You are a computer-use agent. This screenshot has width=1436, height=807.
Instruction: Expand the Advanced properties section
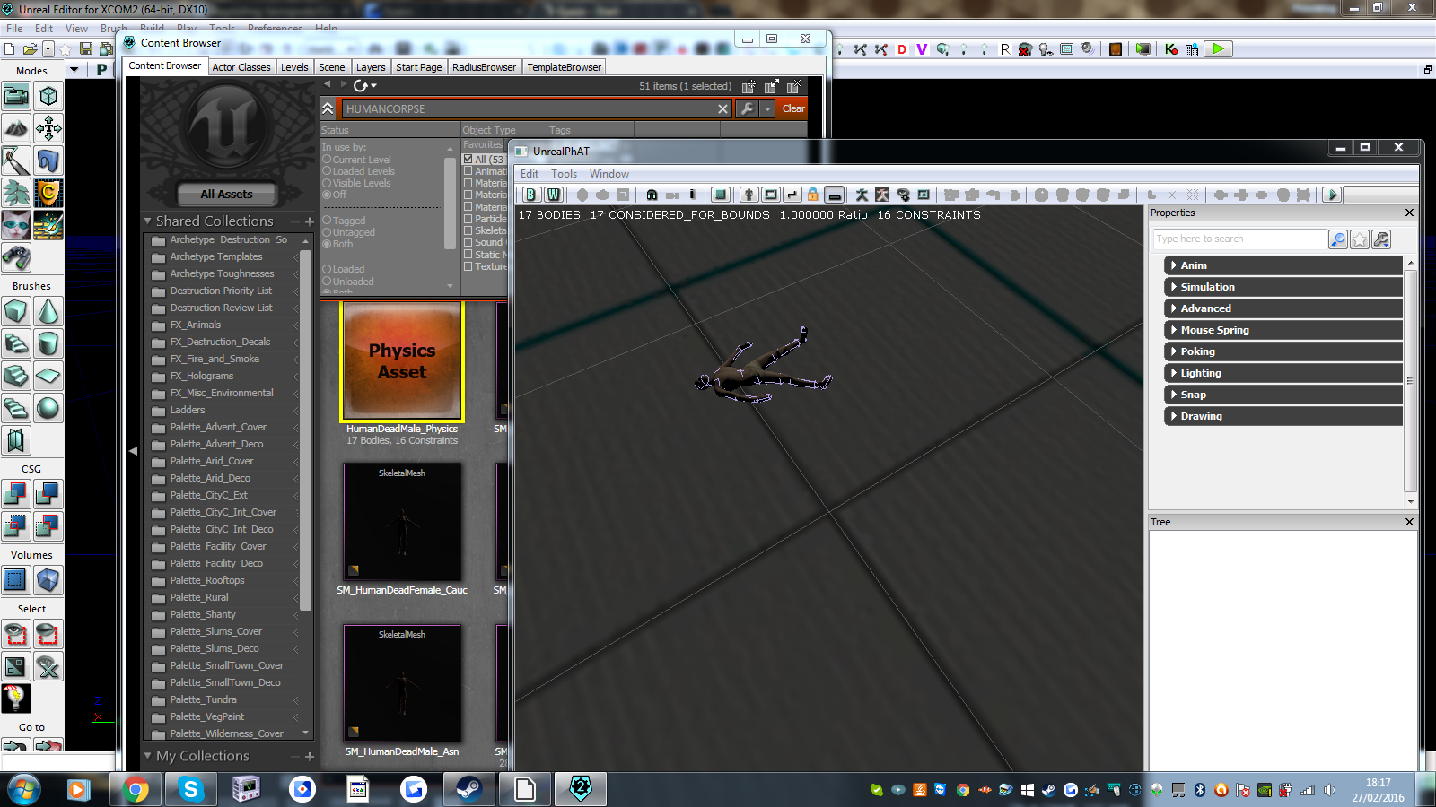pyautogui.click(x=1283, y=308)
